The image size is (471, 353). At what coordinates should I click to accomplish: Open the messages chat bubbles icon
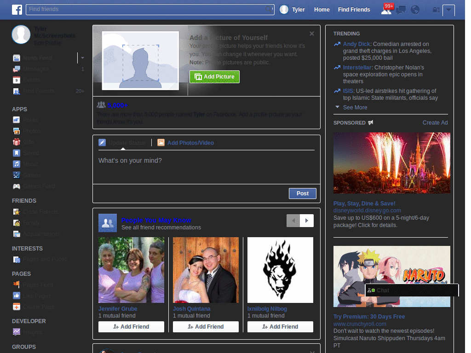(401, 10)
